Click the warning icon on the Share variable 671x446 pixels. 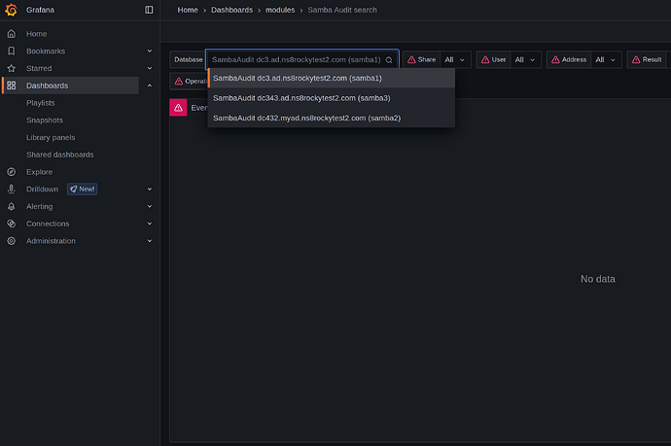click(x=410, y=59)
